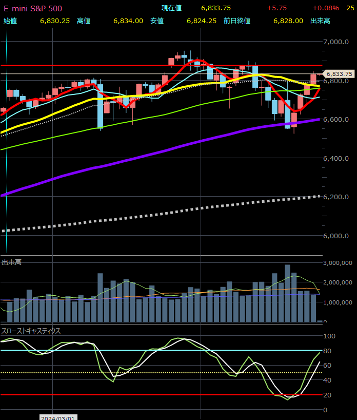Click the 始値 opening price 6,830.25
The image size is (357, 420).
pos(55,21)
